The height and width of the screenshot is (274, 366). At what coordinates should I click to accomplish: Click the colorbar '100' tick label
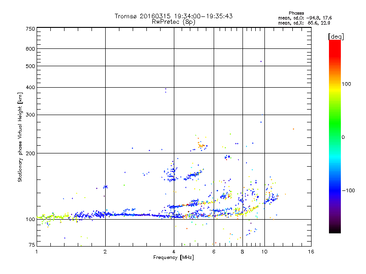346,84
